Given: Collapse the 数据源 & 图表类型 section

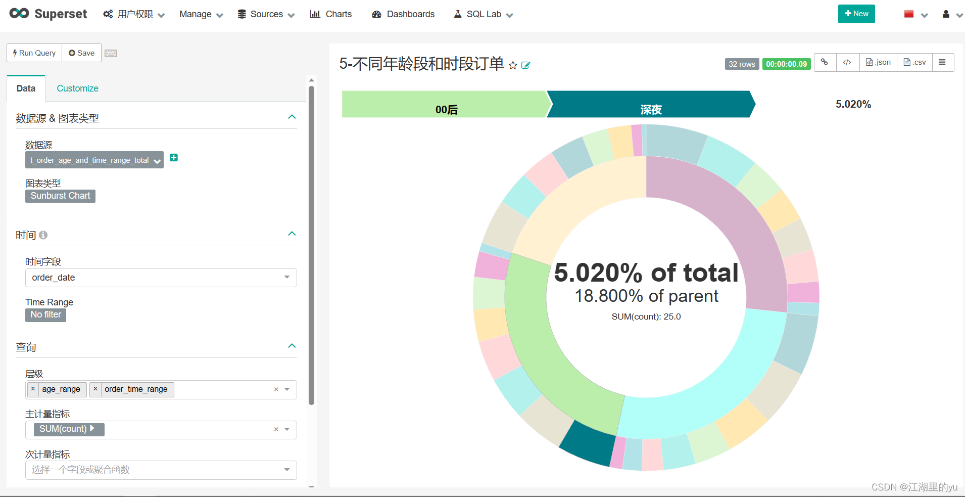Looking at the screenshot, I should (292, 117).
